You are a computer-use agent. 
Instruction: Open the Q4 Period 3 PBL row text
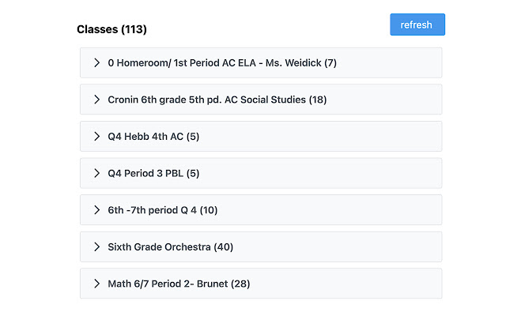click(145, 173)
